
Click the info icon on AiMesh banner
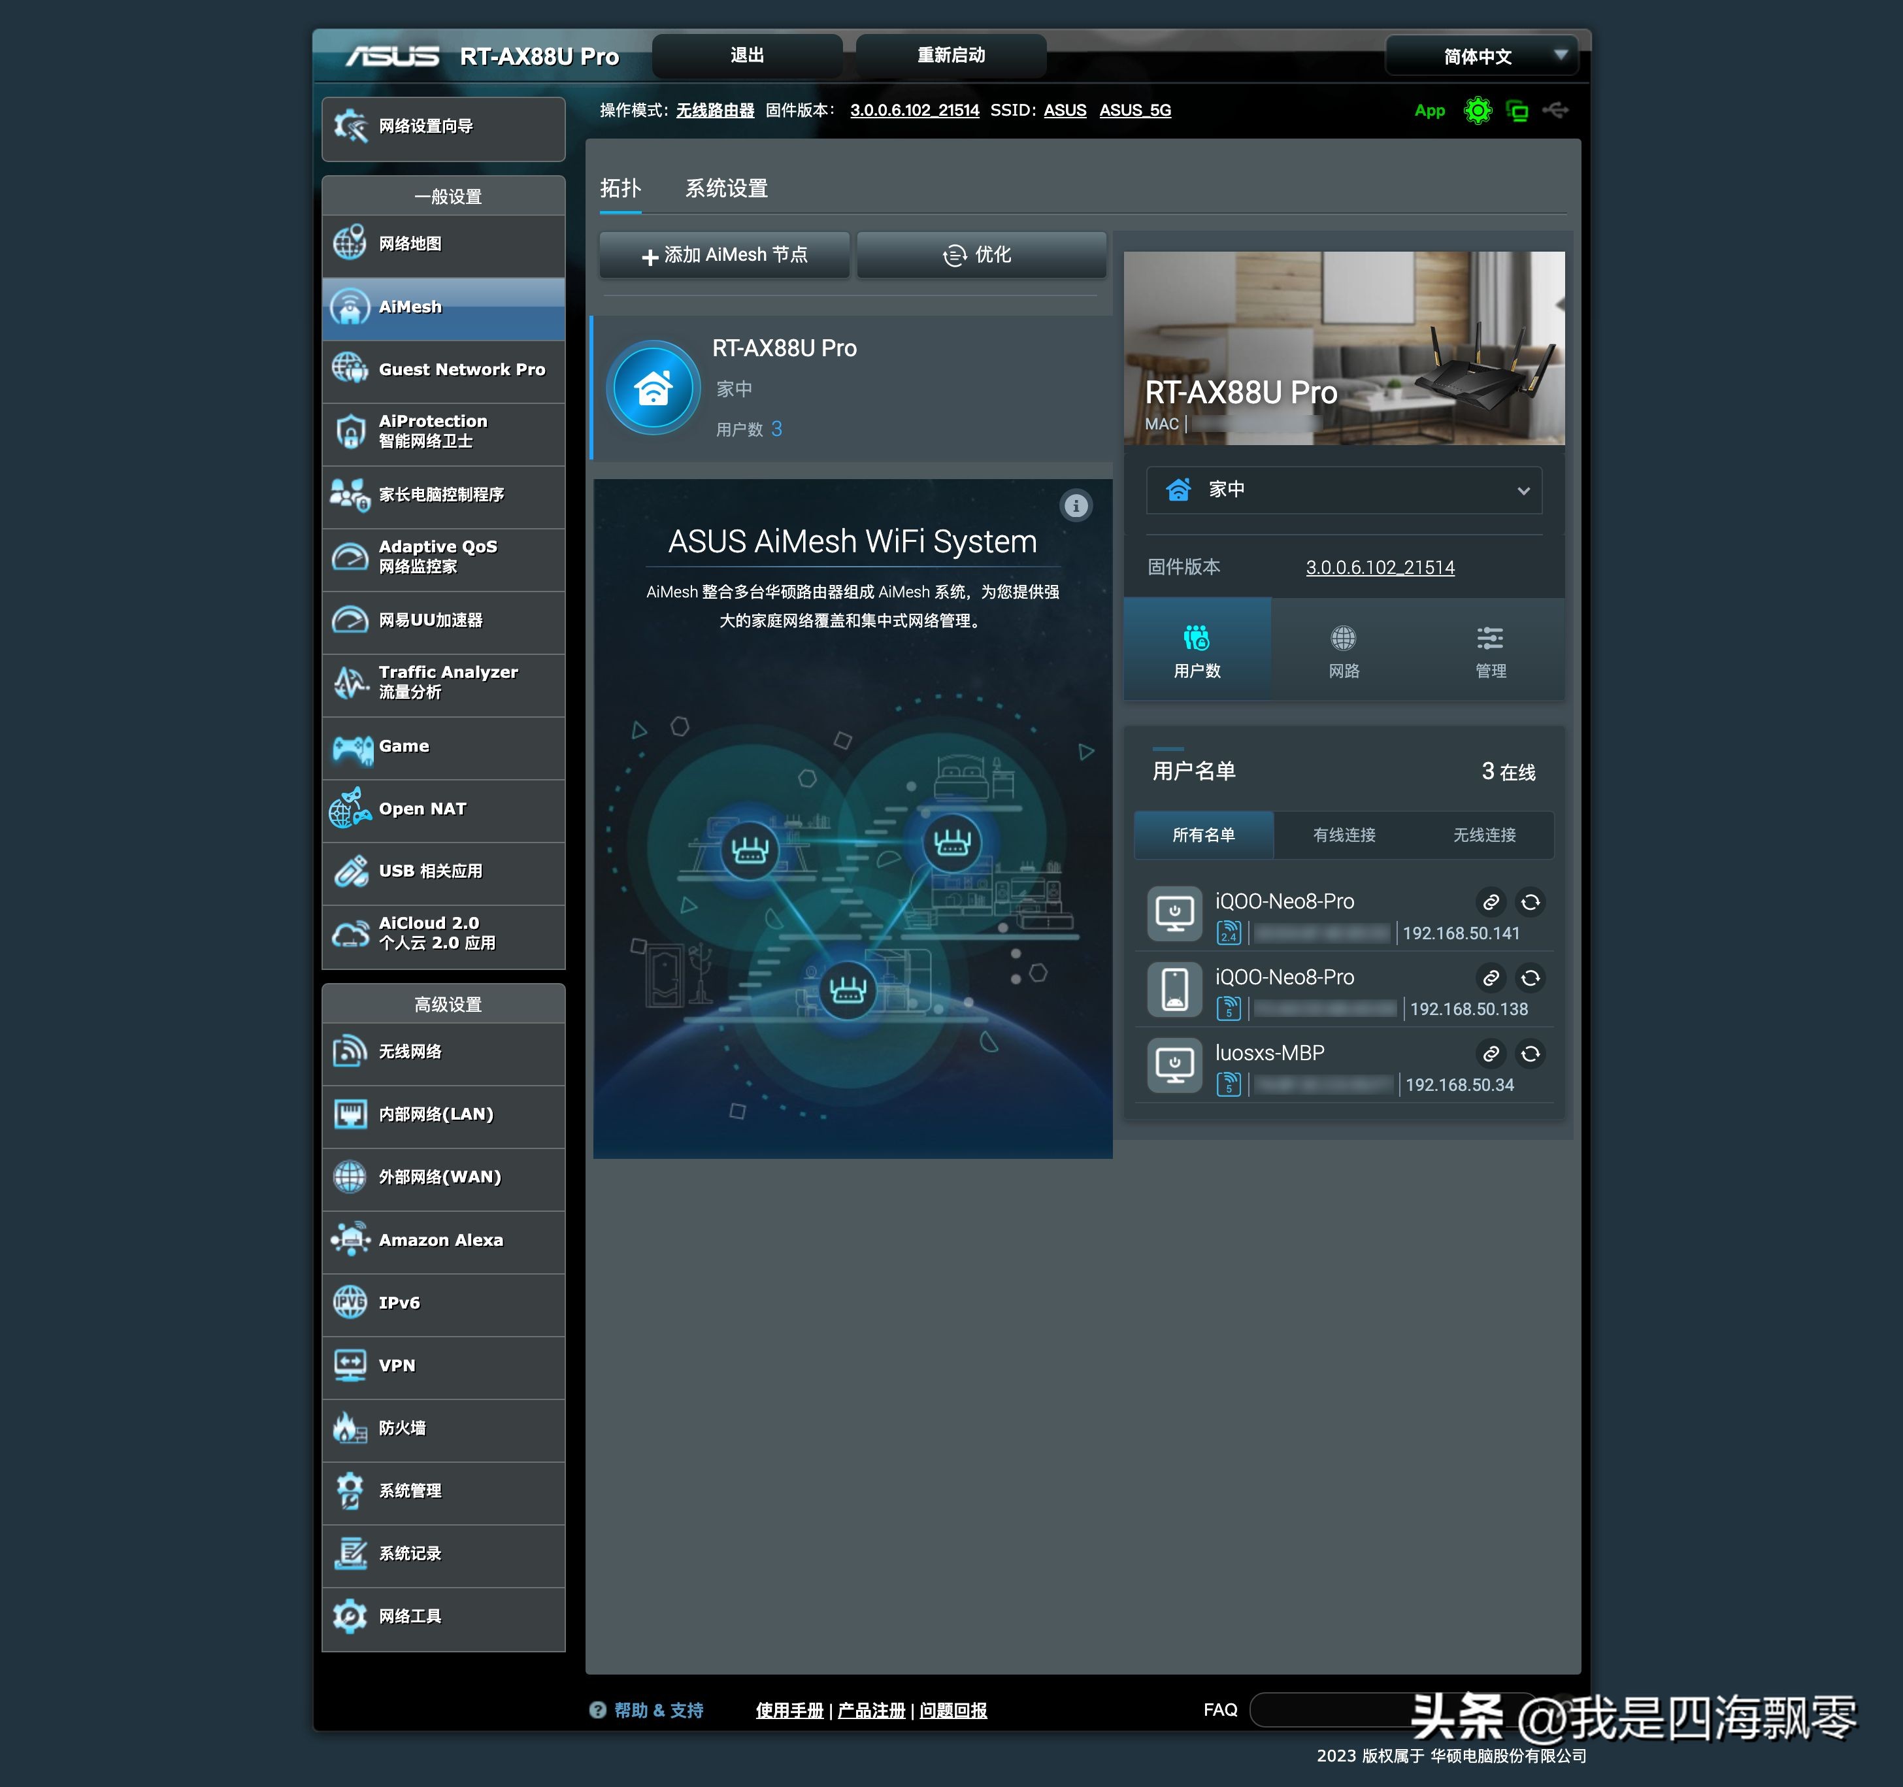pyautogui.click(x=1076, y=506)
